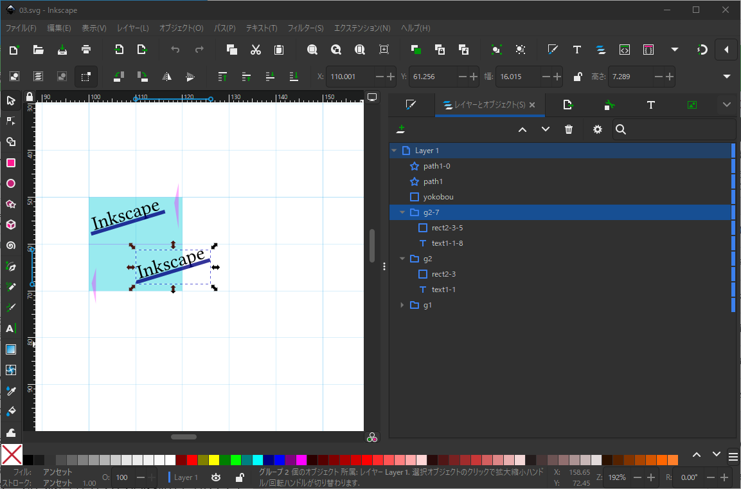Image resolution: width=741 pixels, height=489 pixels.
Task: Pick the red color swatch
Action: (192, 460)
